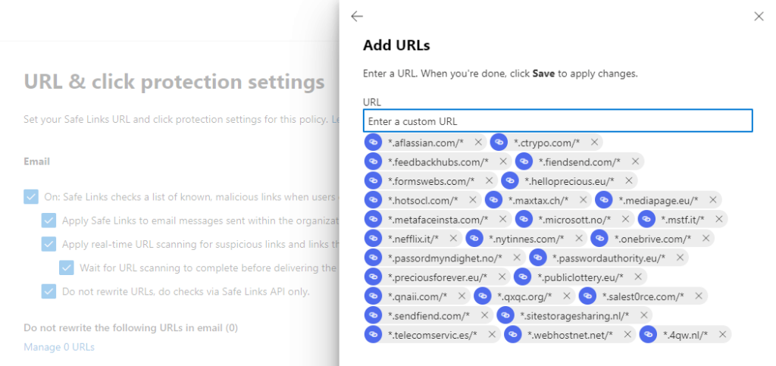Click the back arrow in Add URLs panel

tap(357, 17)
